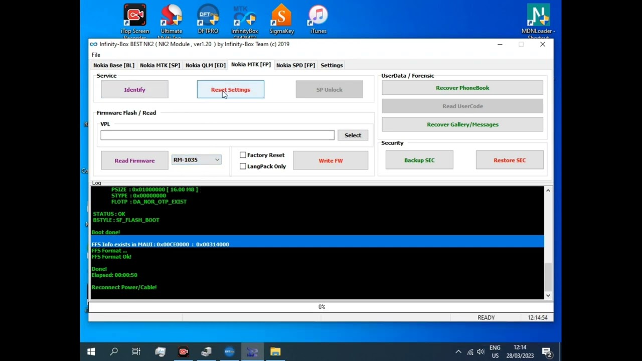This screenshot has width=642, height=361.
Task: Click Recover Gallery/Messages button
Action: point(462,124)
